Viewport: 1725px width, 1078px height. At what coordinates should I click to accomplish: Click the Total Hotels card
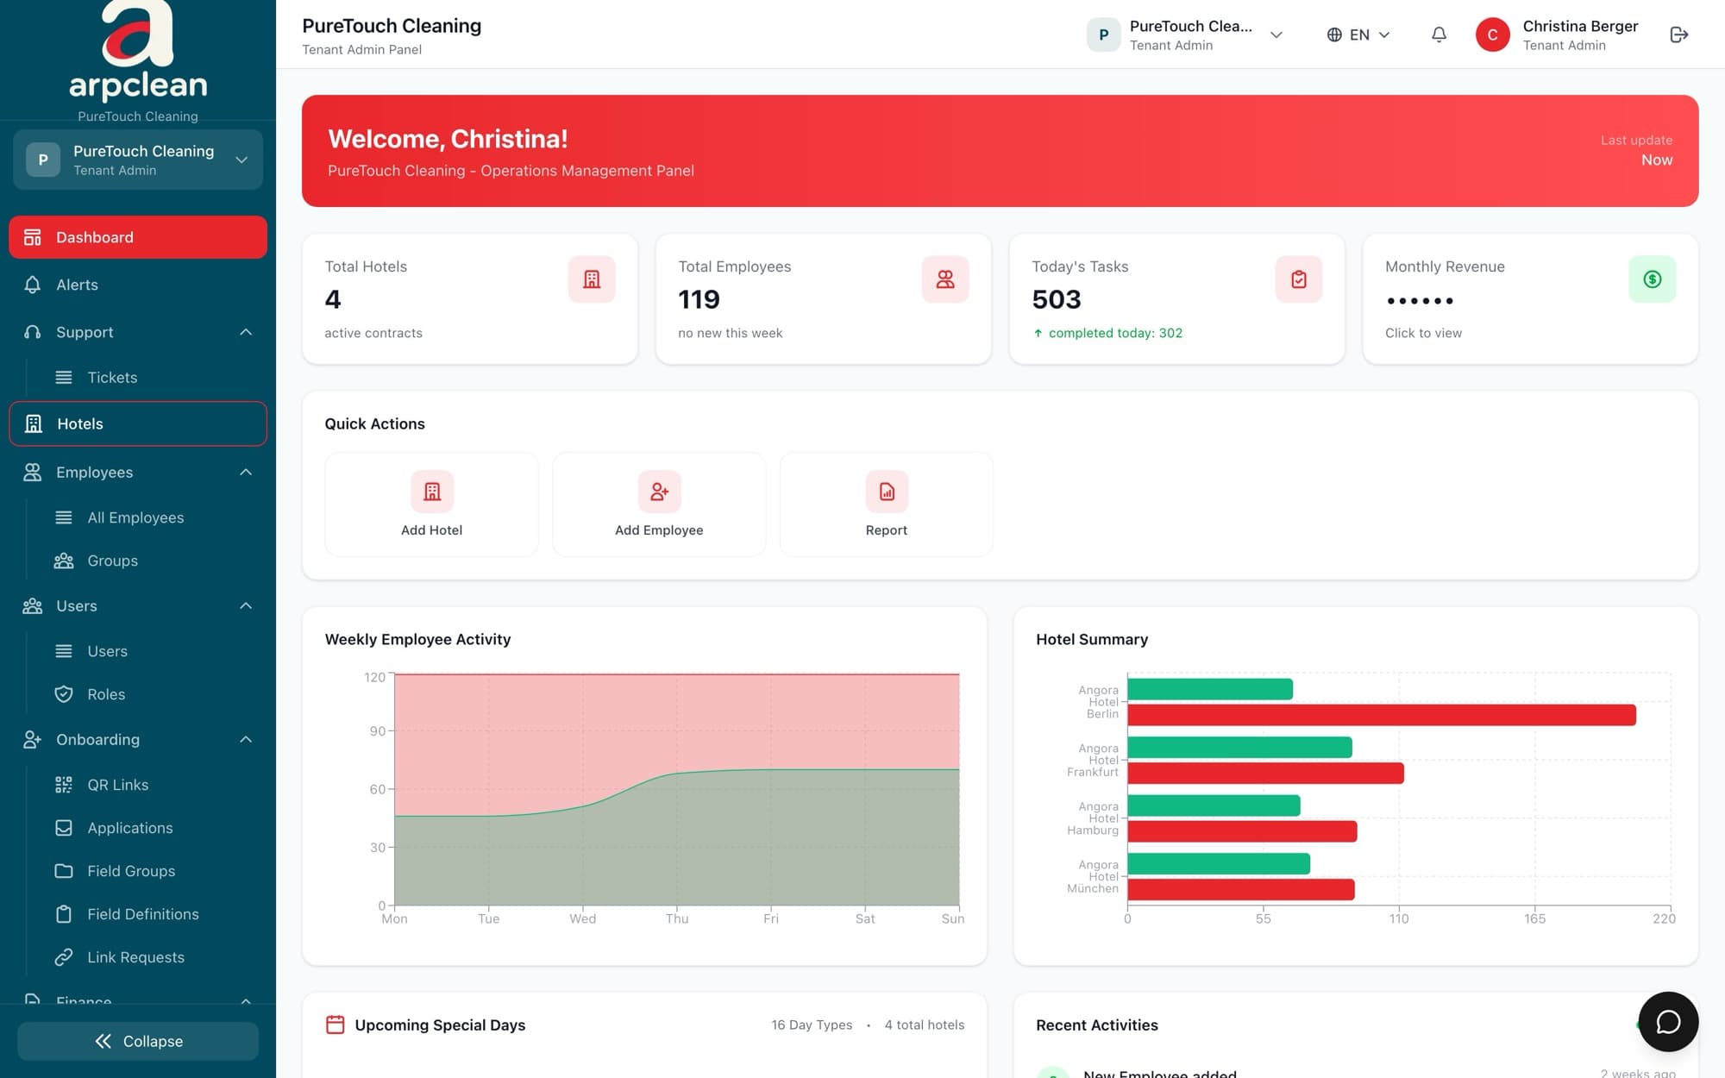click(470, 298)
